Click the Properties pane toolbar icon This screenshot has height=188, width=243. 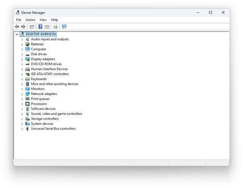pyautogui.click(x=47, y=27)
